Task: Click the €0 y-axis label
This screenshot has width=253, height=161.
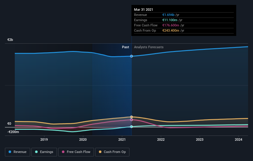Action: click(9, 124)
